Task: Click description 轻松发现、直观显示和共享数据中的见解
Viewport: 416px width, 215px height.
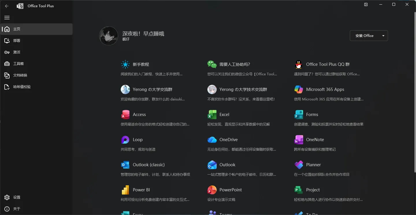Action: coord(239,124)
